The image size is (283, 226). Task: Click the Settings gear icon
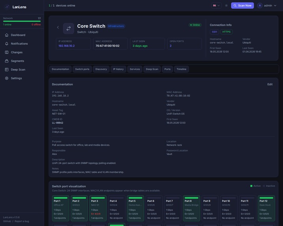pos(7,78)
